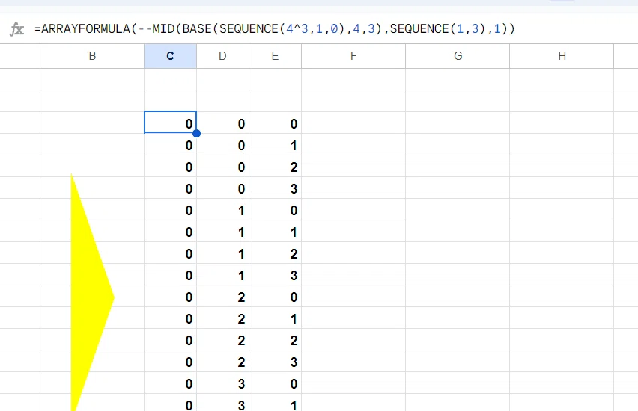Select column C cell in row 0 3 0
The height and width of the screenshot is (411, 638).
pos(171,383)
